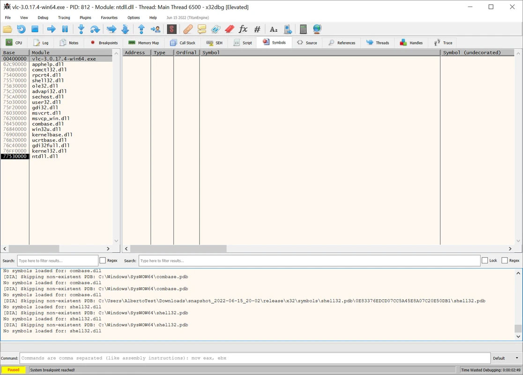Click the Pause execution icon

pos(65,30)
